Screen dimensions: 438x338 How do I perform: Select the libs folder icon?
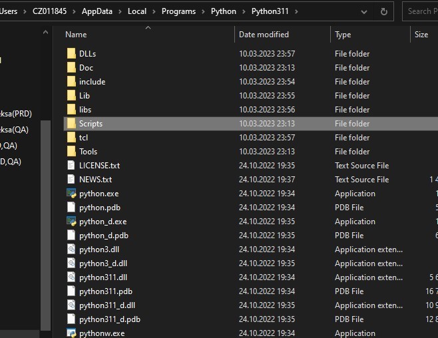tap(71, 109)
